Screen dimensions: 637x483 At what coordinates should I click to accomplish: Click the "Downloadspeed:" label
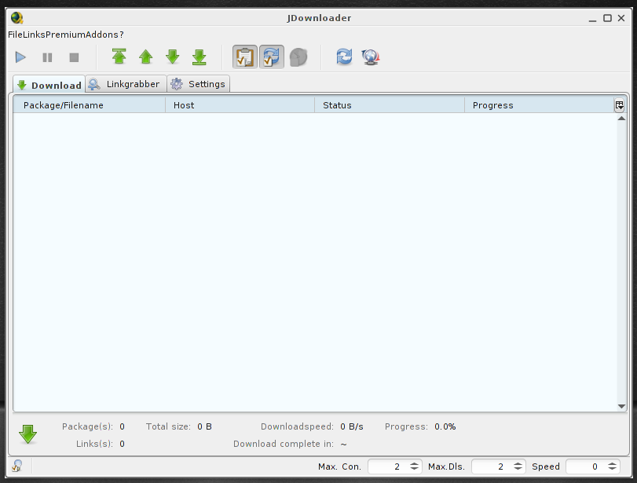coord(297,426)
